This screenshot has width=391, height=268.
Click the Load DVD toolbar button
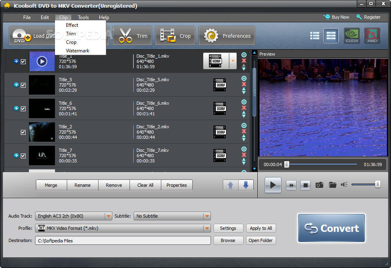(x=33, y=36)
